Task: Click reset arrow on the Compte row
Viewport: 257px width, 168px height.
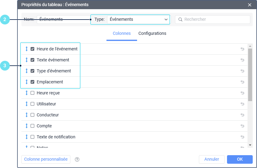Action: pos(242,126)
